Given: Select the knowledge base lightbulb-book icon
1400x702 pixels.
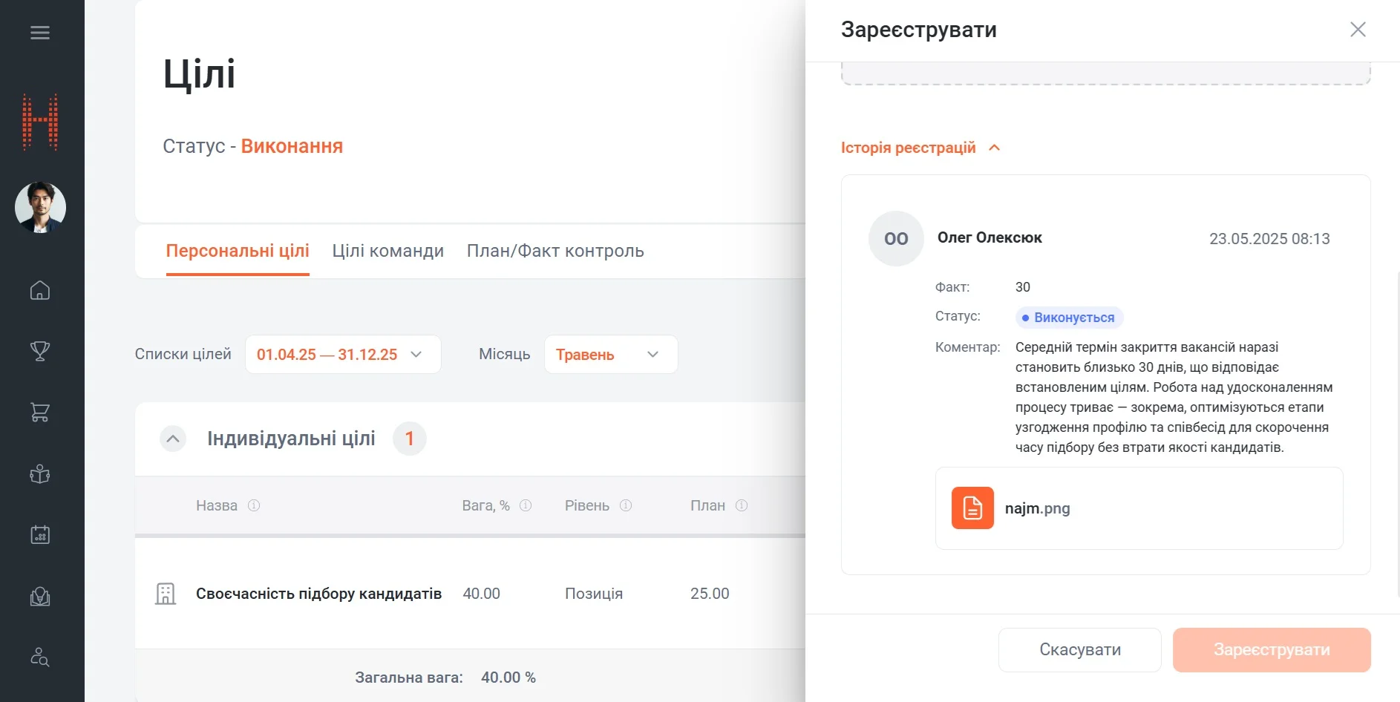Looking at the screenshot, I should tap(40, 596).
